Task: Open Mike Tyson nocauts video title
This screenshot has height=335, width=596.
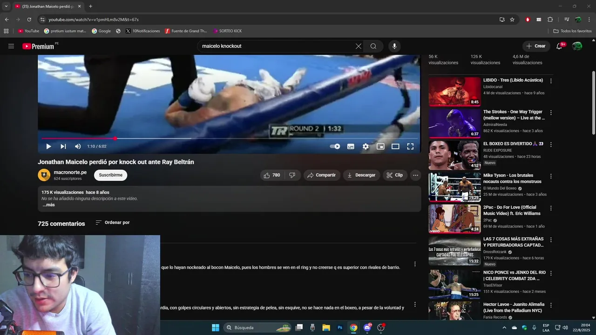Action: tap(512, 178)
